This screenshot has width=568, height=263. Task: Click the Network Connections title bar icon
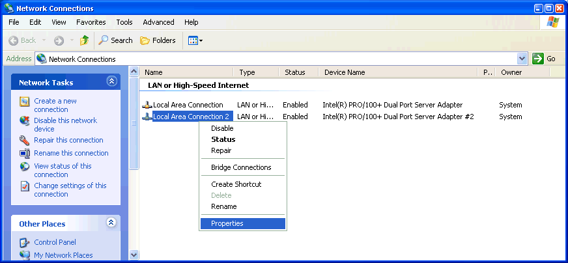(9, 8)
